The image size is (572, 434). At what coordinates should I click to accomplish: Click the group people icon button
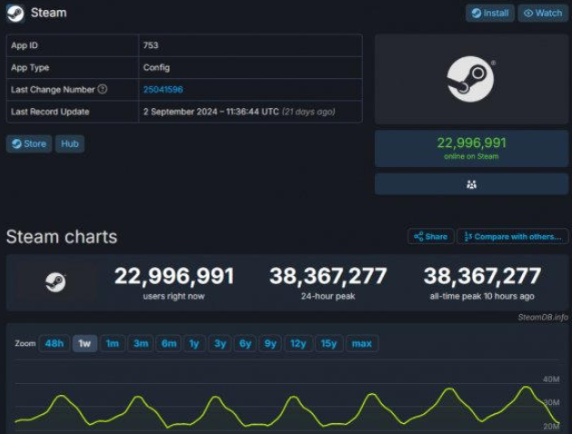click(x=471, y=184)
